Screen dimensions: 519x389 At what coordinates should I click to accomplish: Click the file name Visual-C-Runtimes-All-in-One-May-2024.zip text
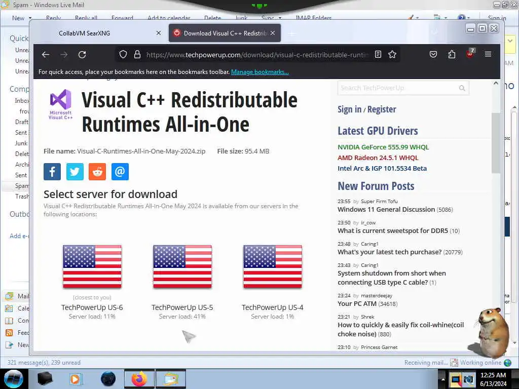141,151
